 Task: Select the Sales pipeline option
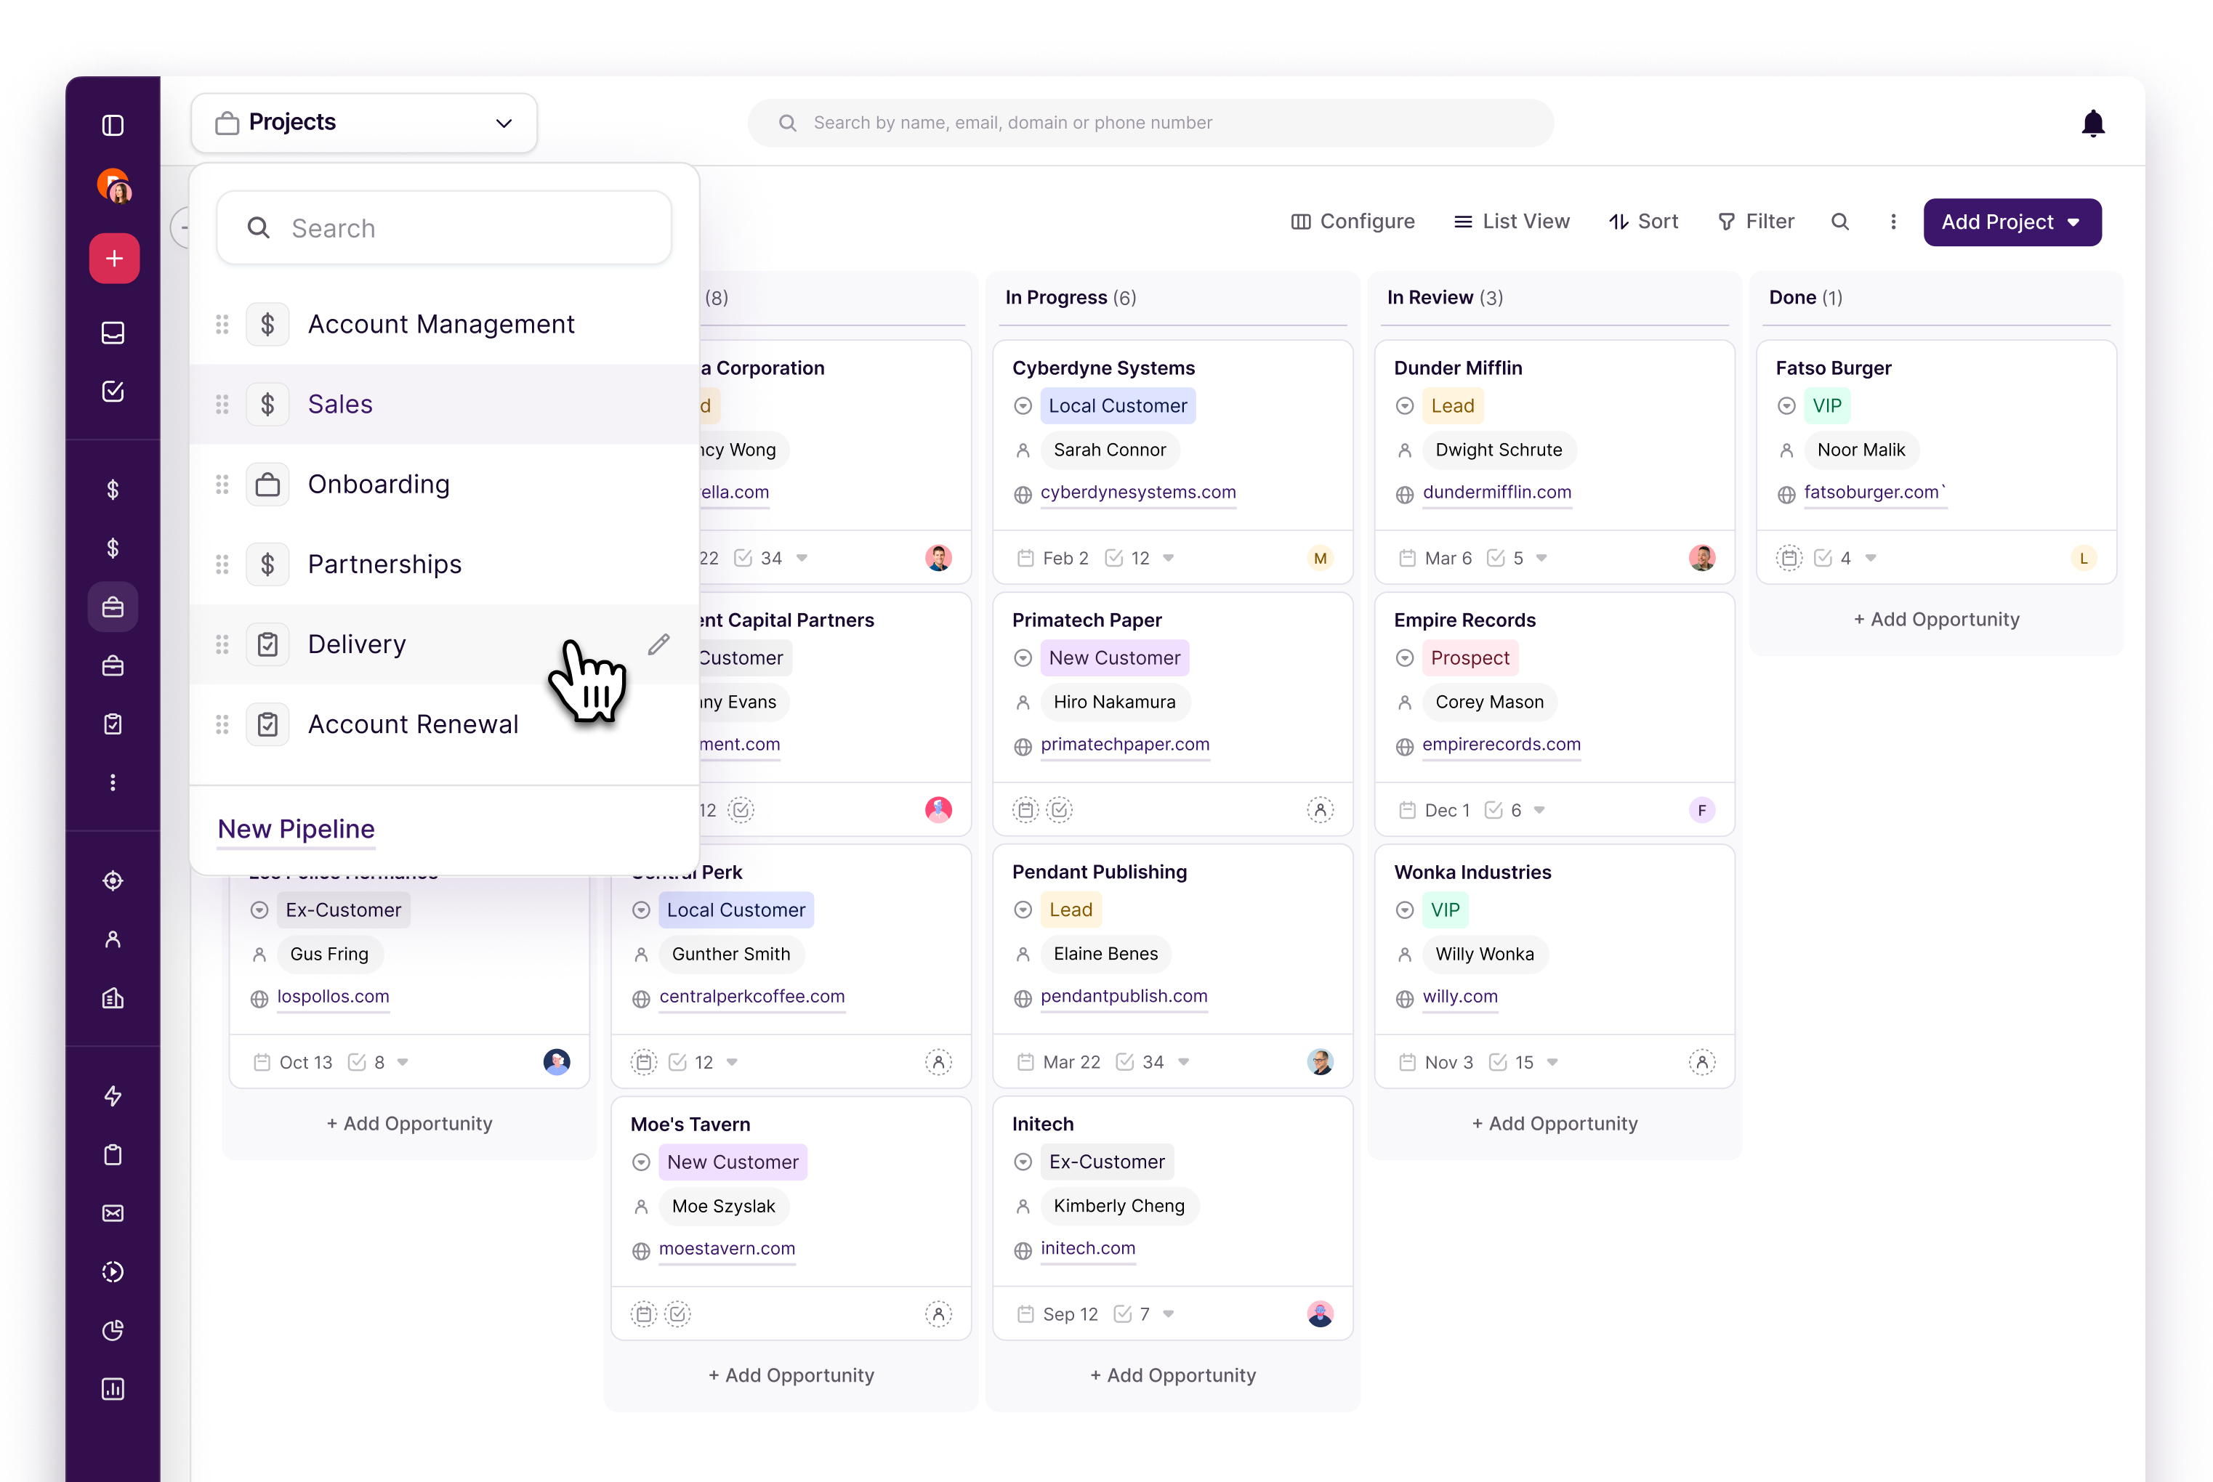click(x=340, y=405)
